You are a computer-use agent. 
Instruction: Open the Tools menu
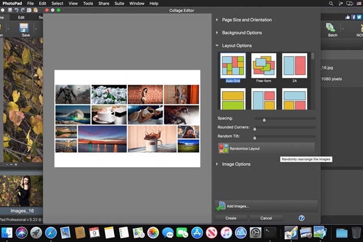[x=88, y=3]
